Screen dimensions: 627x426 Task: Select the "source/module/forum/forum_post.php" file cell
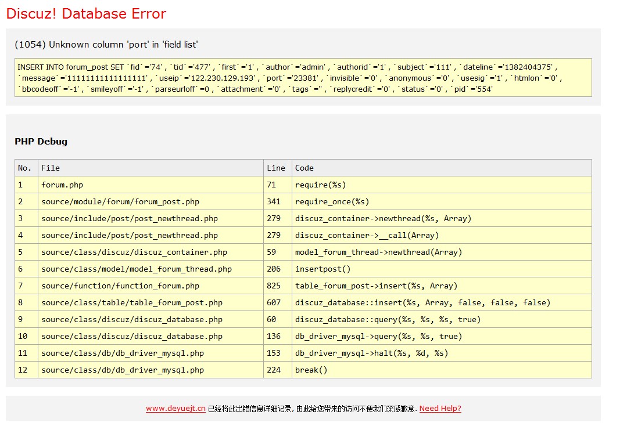click(x=151, y=201)
